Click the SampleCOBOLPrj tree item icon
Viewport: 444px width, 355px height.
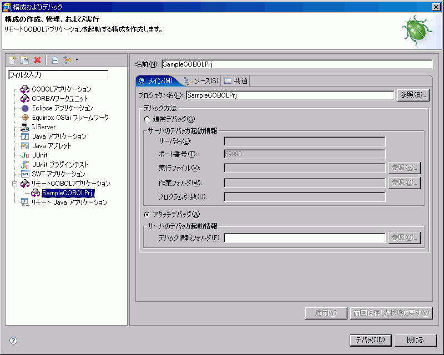pos(36,193)
